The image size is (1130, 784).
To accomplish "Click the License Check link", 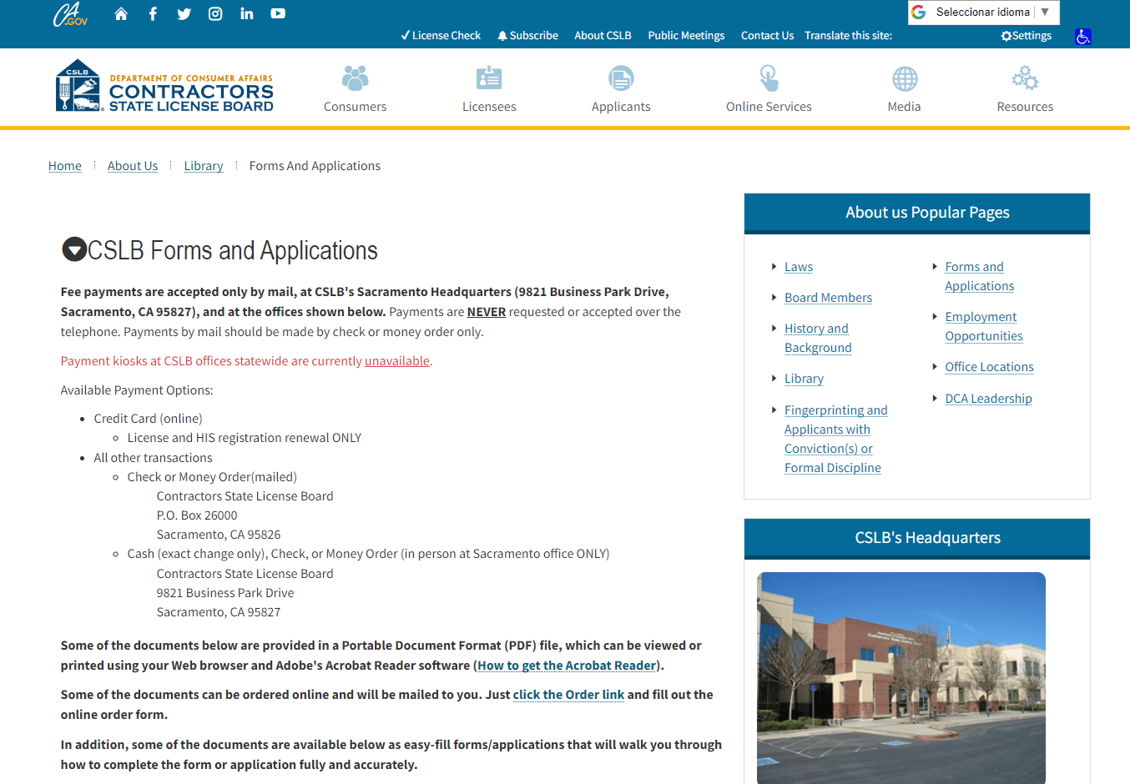I will 441,36.
